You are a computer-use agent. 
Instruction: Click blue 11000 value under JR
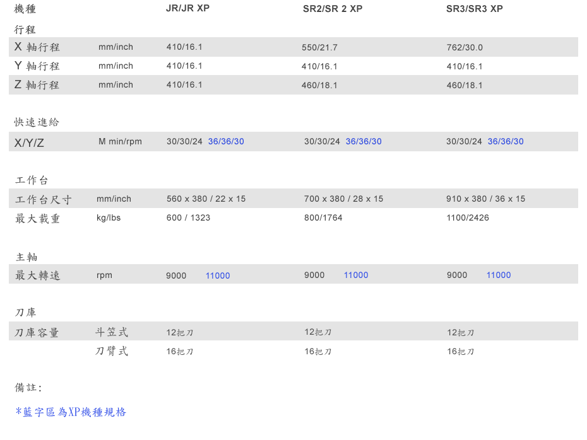(x=218, y=275)
